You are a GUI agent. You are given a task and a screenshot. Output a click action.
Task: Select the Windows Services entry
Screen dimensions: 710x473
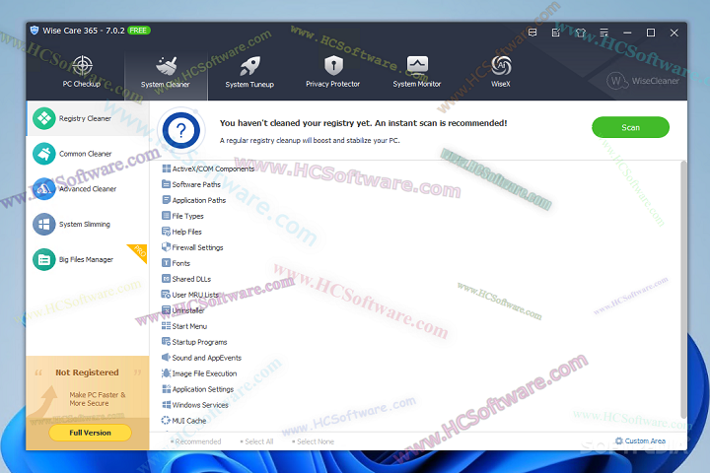[x=195, y=405]
